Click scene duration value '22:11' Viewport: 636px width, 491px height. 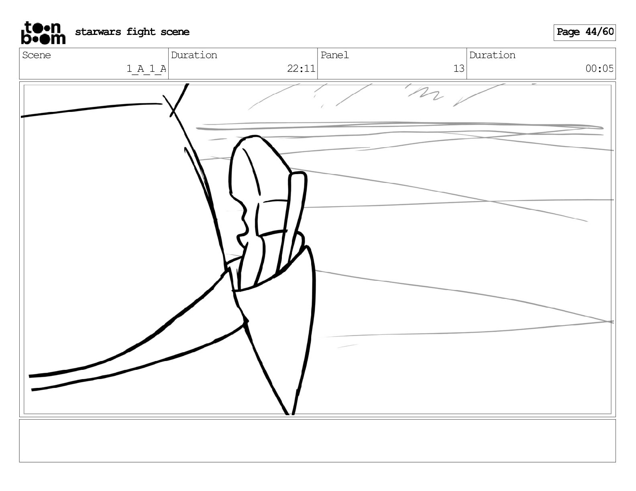(x=301, y=69)
